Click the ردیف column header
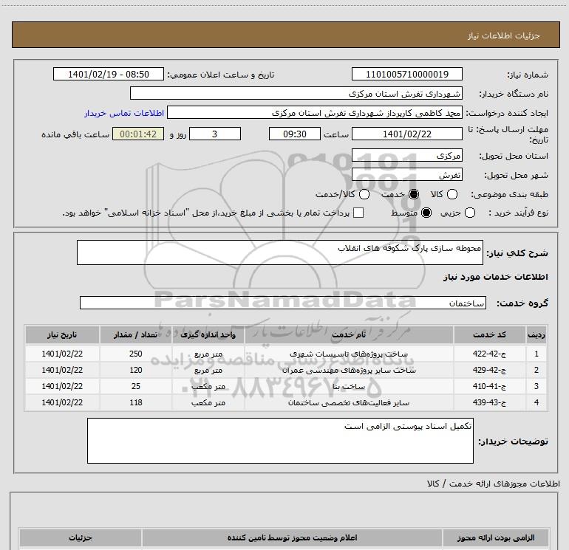The width and height of the screenshot is (569, 550). (536, 334)
